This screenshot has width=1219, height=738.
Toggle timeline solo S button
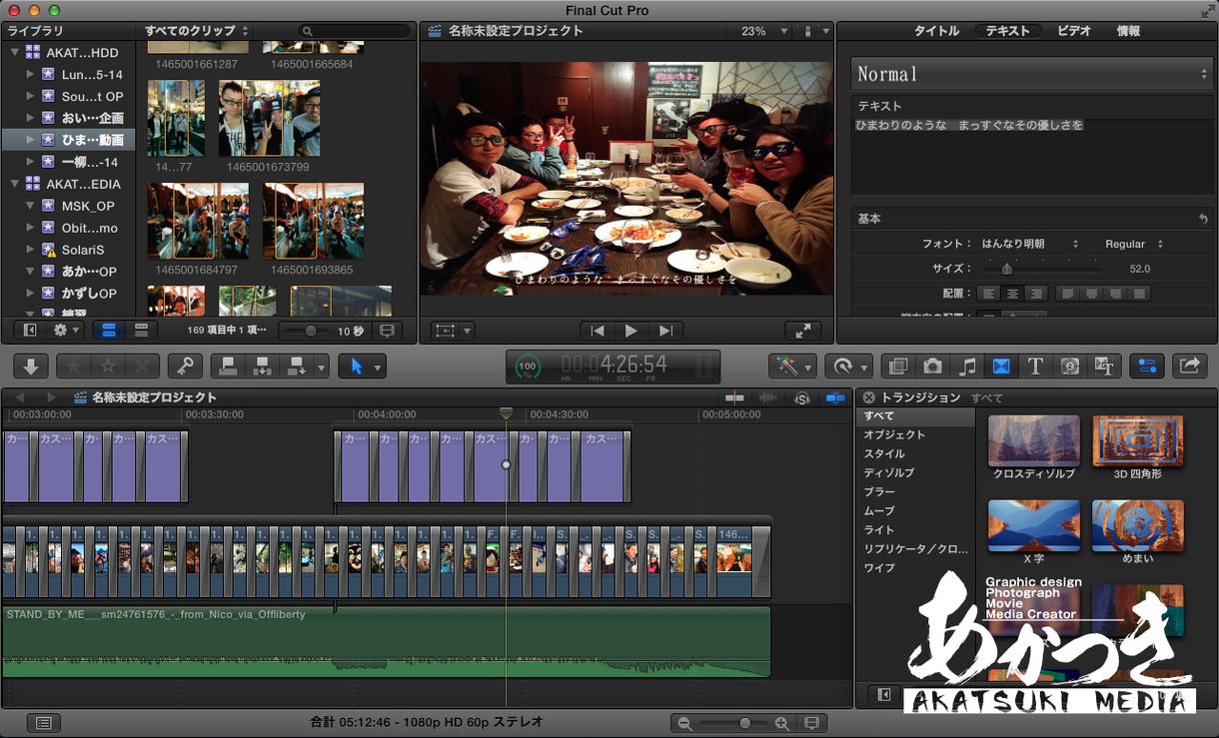pos(801,397)
